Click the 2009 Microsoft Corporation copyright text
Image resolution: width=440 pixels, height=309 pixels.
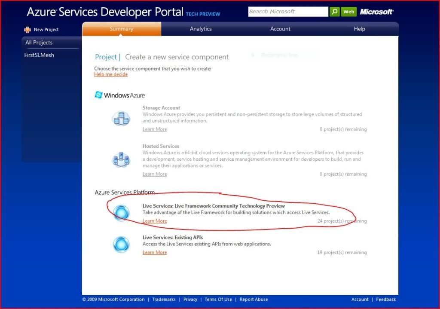(x=113, y=300)
